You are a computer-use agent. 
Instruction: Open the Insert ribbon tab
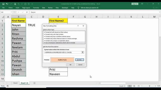[17, 8]
